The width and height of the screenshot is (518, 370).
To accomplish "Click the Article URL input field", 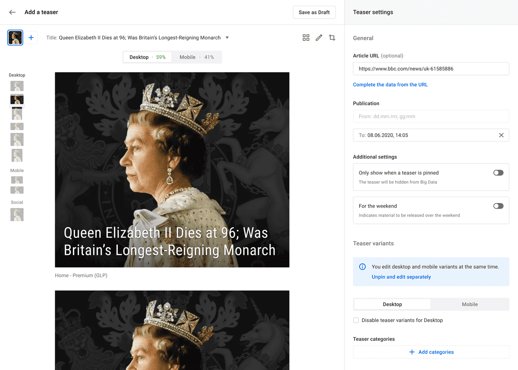I will tap(431, 69).
